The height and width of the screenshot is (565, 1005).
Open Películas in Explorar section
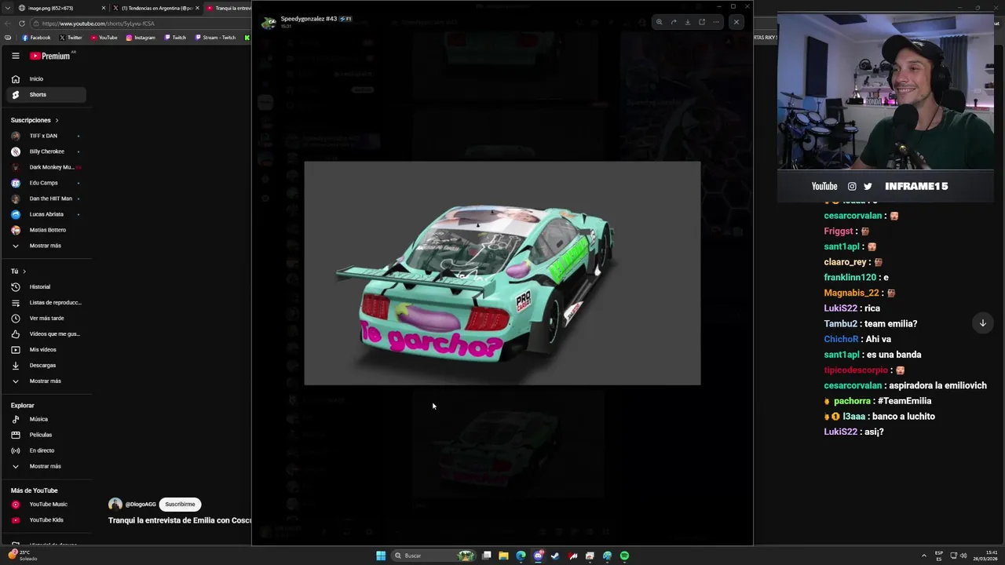coord(46,435)
